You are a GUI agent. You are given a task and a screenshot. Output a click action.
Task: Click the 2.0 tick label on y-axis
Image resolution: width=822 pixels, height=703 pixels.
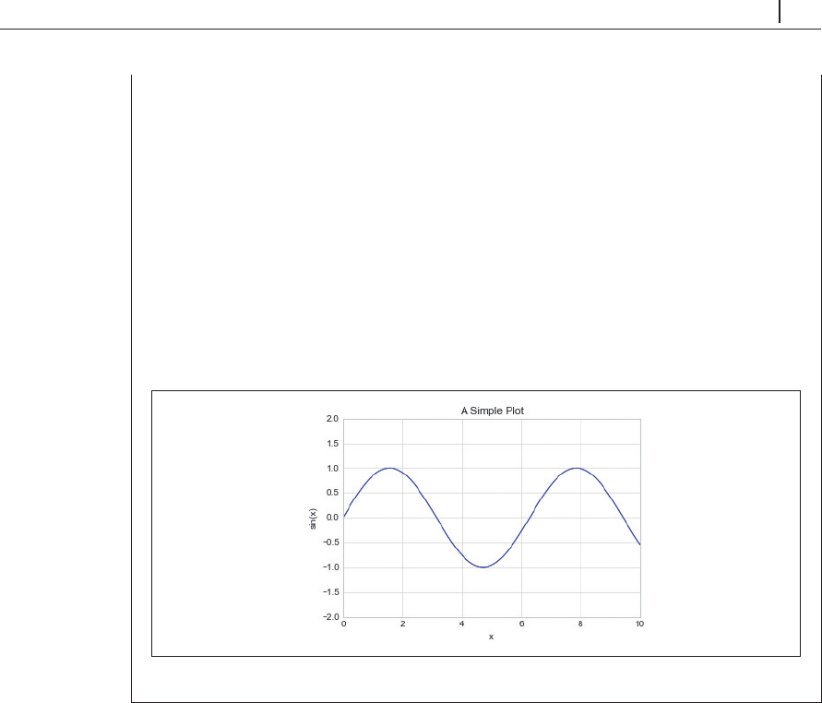pos(330,419)
